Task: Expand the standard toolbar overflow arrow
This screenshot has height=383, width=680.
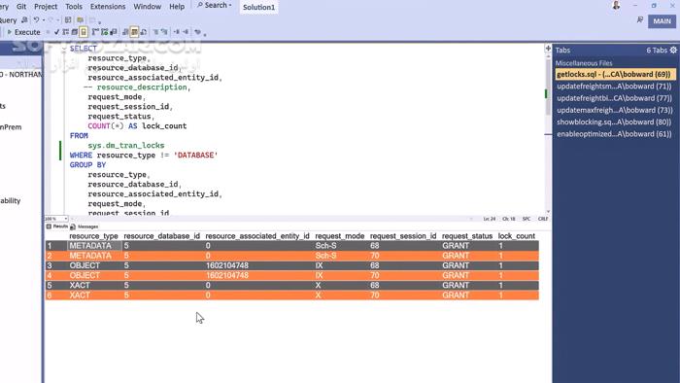Action: pos(100,21)
